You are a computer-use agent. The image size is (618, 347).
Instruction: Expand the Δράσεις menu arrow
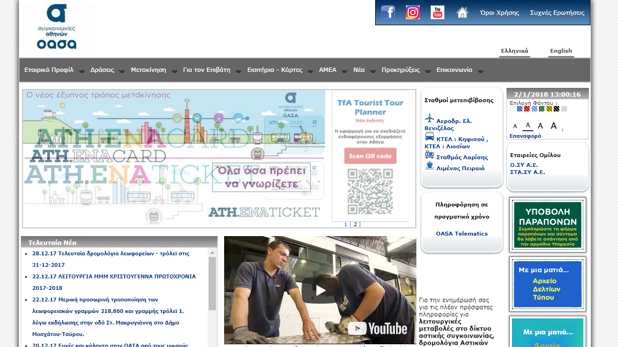pos(122,71)
